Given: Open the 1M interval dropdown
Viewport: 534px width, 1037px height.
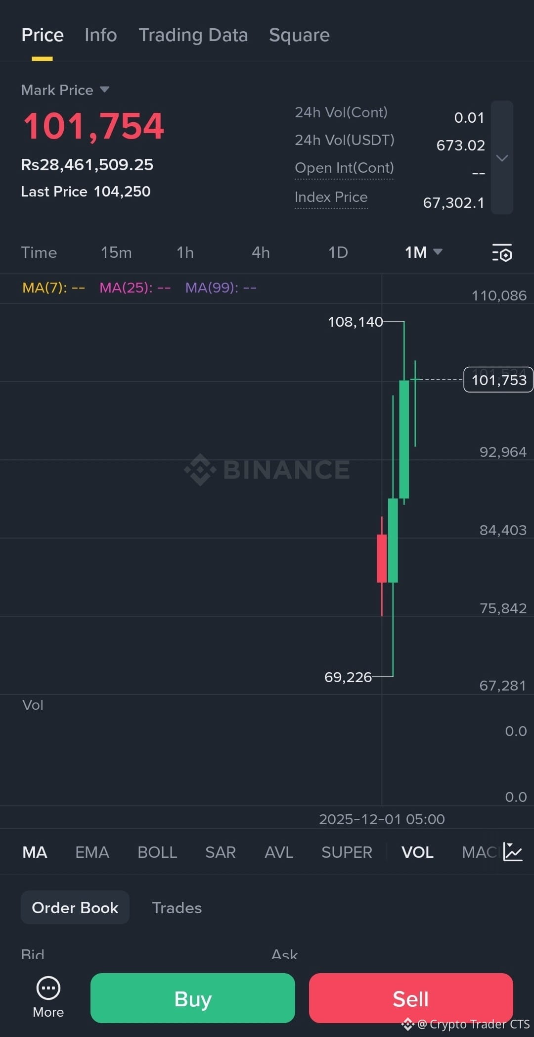Looking at the screenshot, I should point(423,252).
